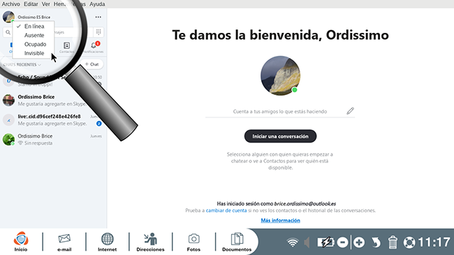Open the Contactos tab
Screen dimensions: 454x255
[x=66, y=48]
